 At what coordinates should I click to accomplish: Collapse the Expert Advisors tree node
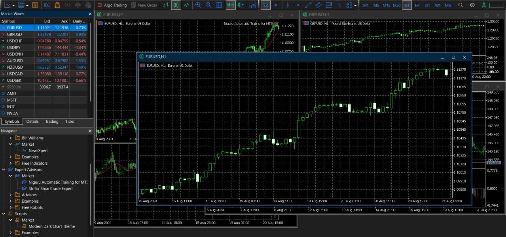[4, 169]
